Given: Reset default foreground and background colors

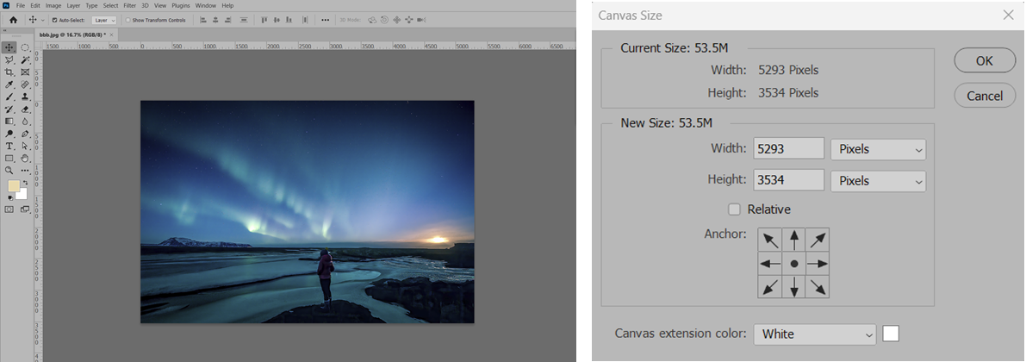Looking at the screenshot, I should (x=10, y=197).
